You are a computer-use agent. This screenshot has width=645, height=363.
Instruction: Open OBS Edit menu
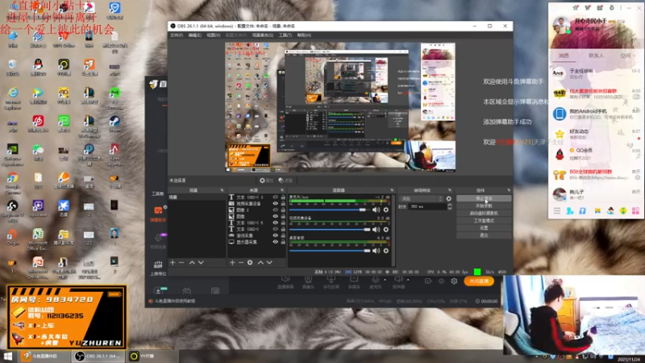194,35
